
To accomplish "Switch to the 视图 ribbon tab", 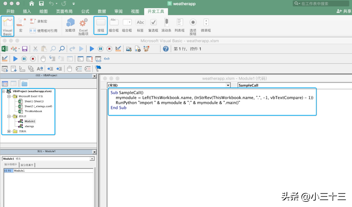I will click(135, 11).
